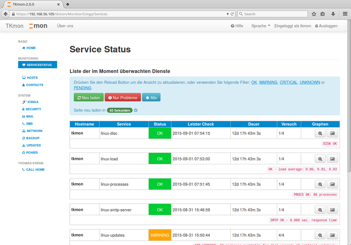
Task: Open ICINGA system settings
Action: pyautogui.click(x=30, y=102)
